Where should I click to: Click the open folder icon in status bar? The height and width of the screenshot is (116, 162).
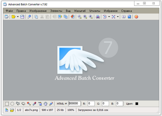click(x=12, y=110)
